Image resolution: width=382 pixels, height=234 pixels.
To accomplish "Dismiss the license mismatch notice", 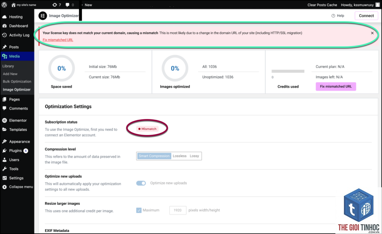I will coord(372,33).
